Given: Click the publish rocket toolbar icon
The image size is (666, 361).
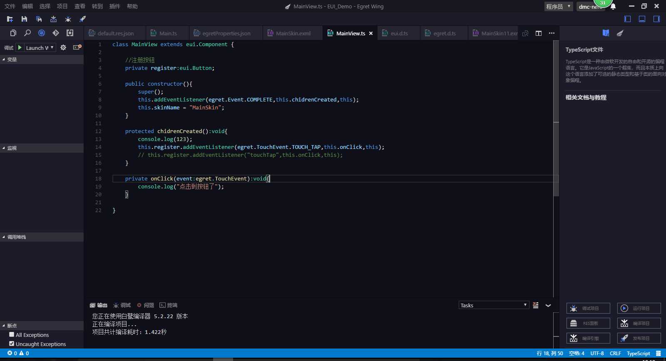Looking at the screenshot, I should point(82,19).
